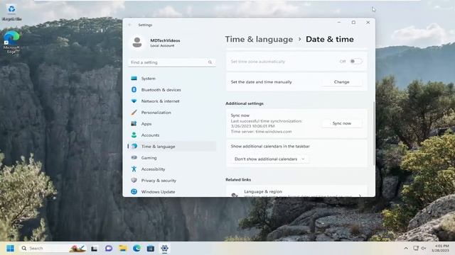Screen dimensions: 455x255
Task: Open Network & internet settings
Action: coord(172,101)
